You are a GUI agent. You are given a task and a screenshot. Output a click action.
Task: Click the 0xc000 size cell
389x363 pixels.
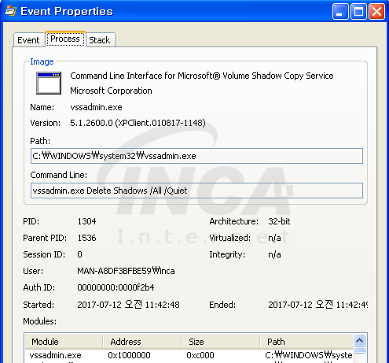click(200, 355)
